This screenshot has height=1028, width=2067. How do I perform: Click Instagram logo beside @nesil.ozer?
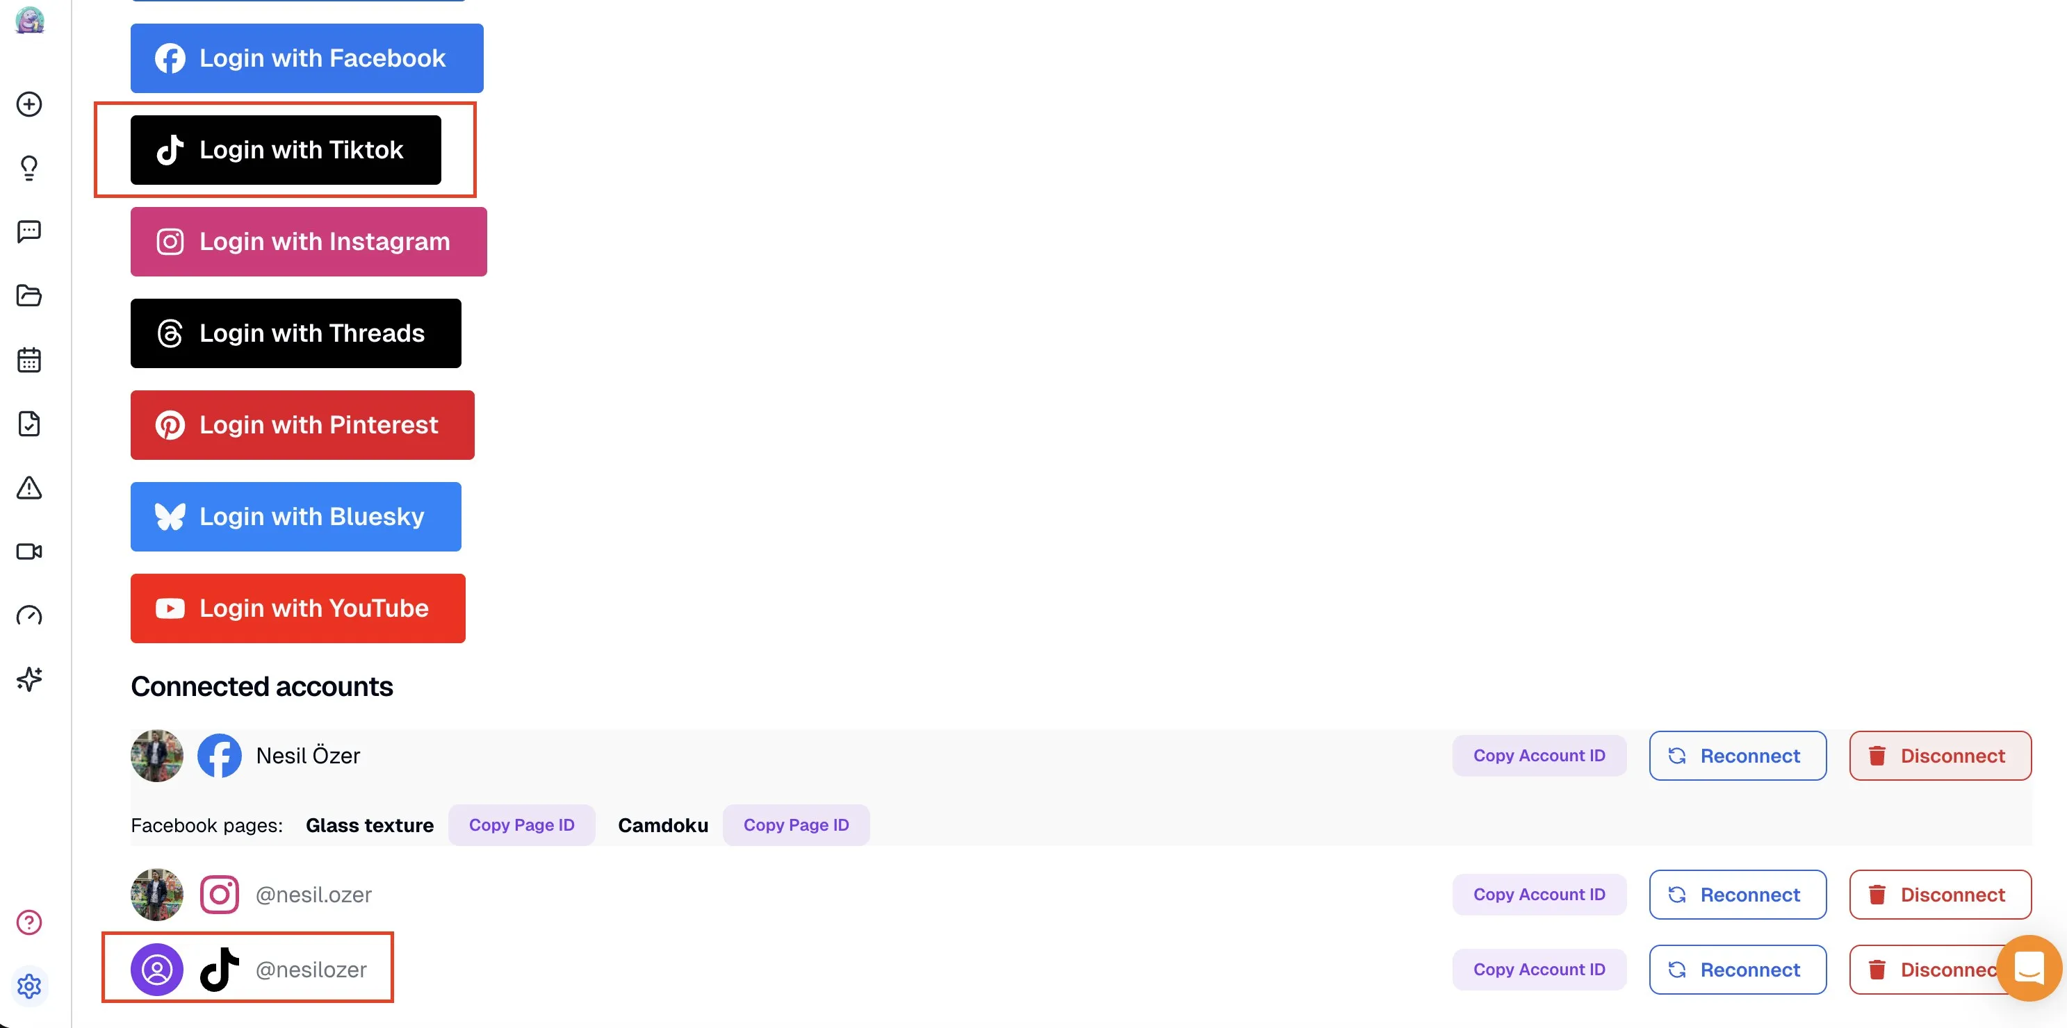pos(219,894)
